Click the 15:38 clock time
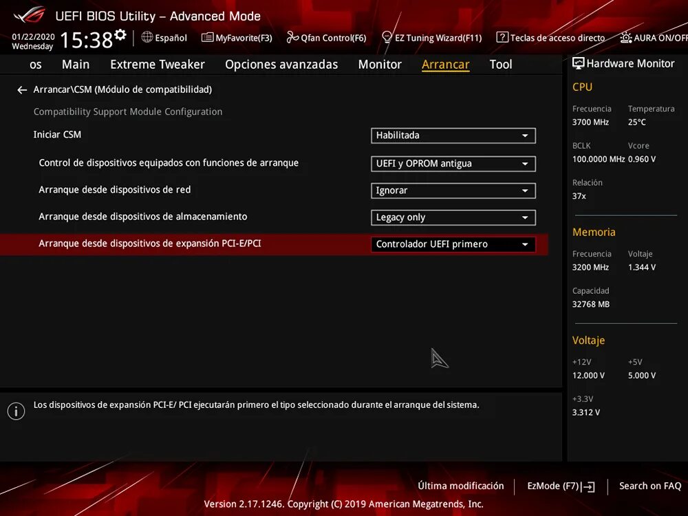 point(87,41)
